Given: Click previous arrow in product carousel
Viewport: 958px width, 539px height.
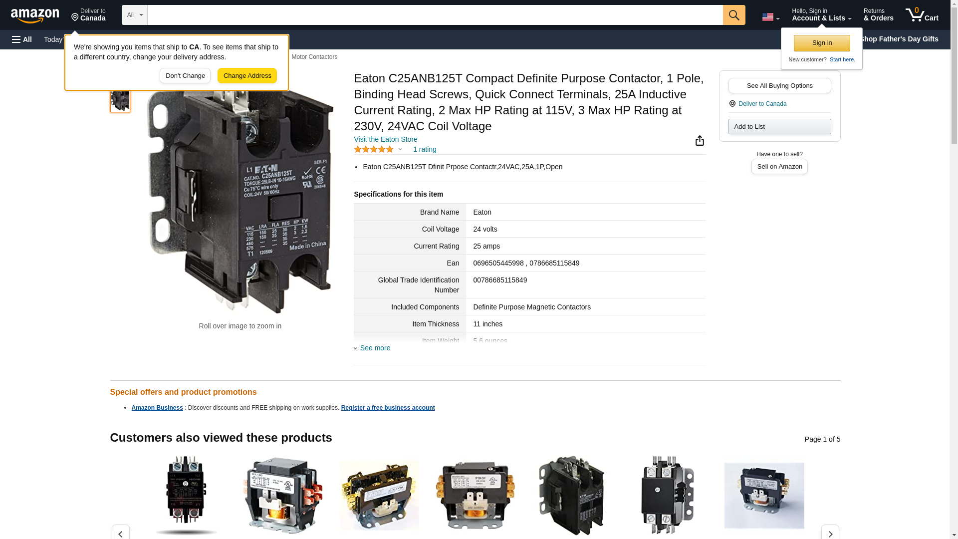Looking at the screenshot, I should pyautogui.click(x=120, y=534).
